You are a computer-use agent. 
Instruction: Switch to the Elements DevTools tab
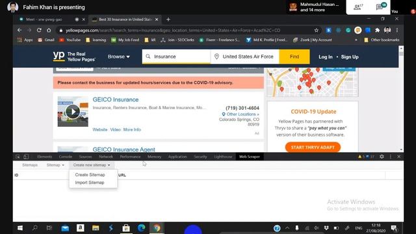45,157
